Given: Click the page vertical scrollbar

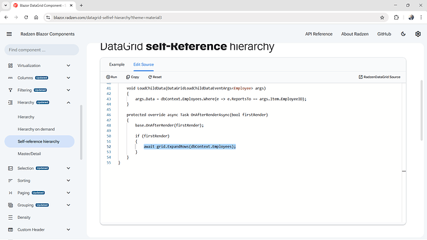Looking at the screenshot, I should click(421, 110).
